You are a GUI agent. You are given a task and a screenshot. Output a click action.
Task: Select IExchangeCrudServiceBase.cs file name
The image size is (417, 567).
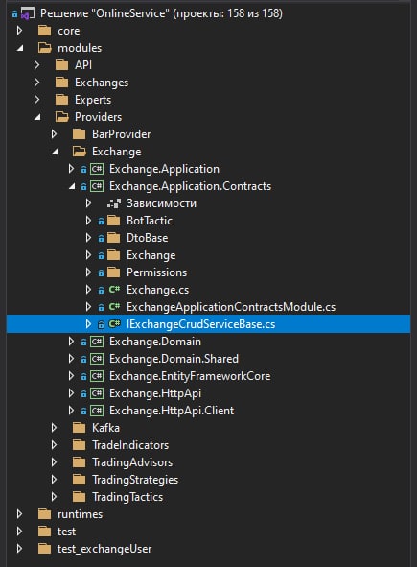(x=201, y=324)
